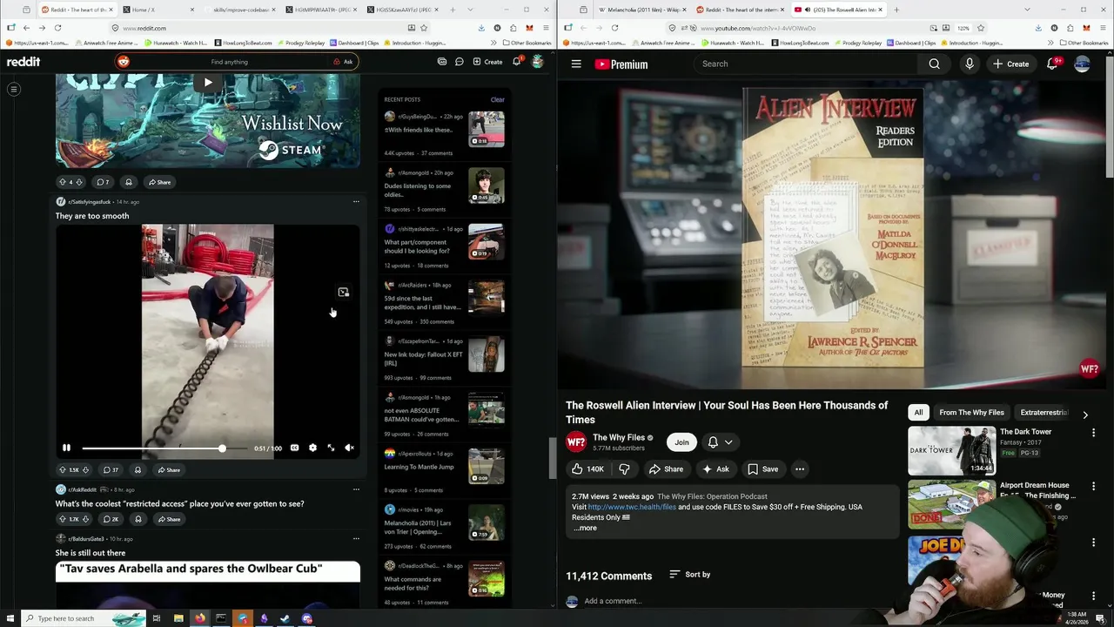Go to the YouTube Premium home logo
The width and height of the screenshot is (1114, 627).
pos(621,64)
